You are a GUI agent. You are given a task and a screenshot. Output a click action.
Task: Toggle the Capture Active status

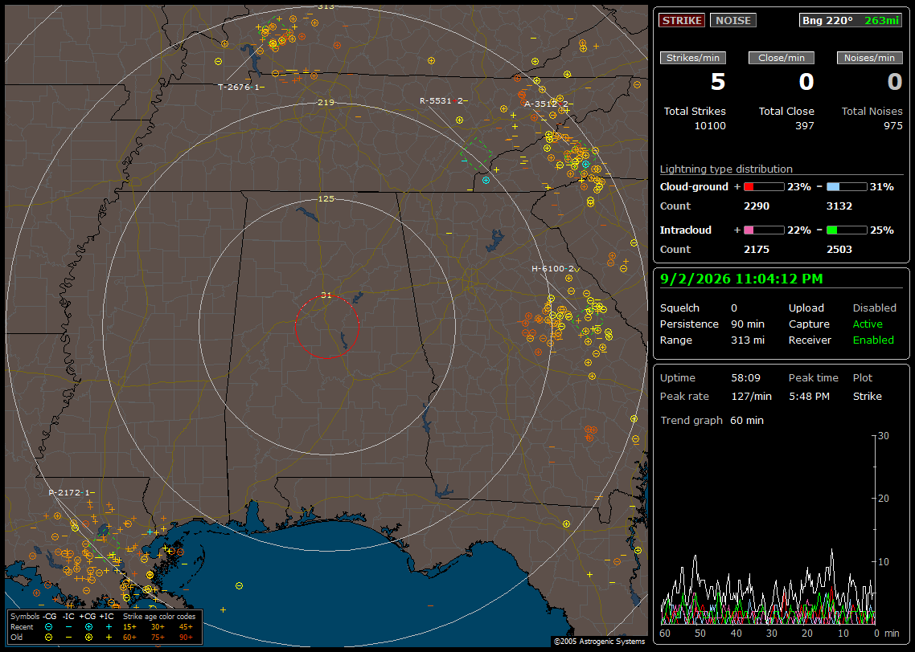click(867, 324)
